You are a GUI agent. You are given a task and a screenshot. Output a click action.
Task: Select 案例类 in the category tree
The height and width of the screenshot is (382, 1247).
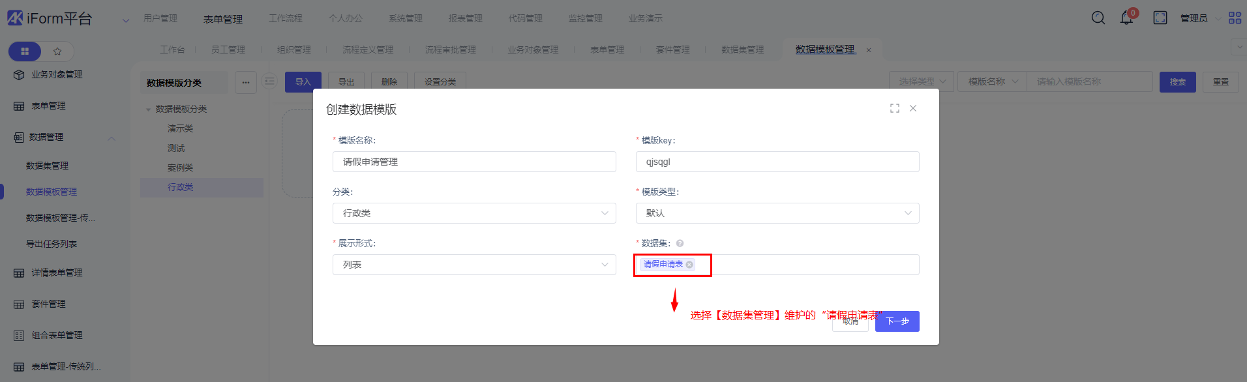[181, 168]
